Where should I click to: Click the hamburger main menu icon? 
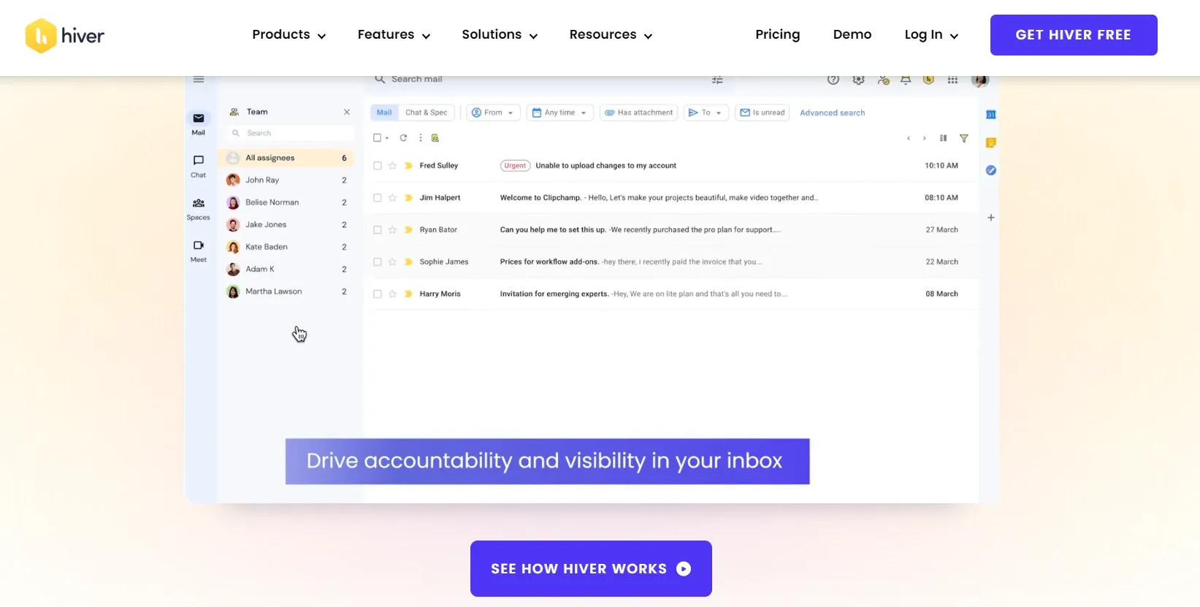(x=199, y=80)
